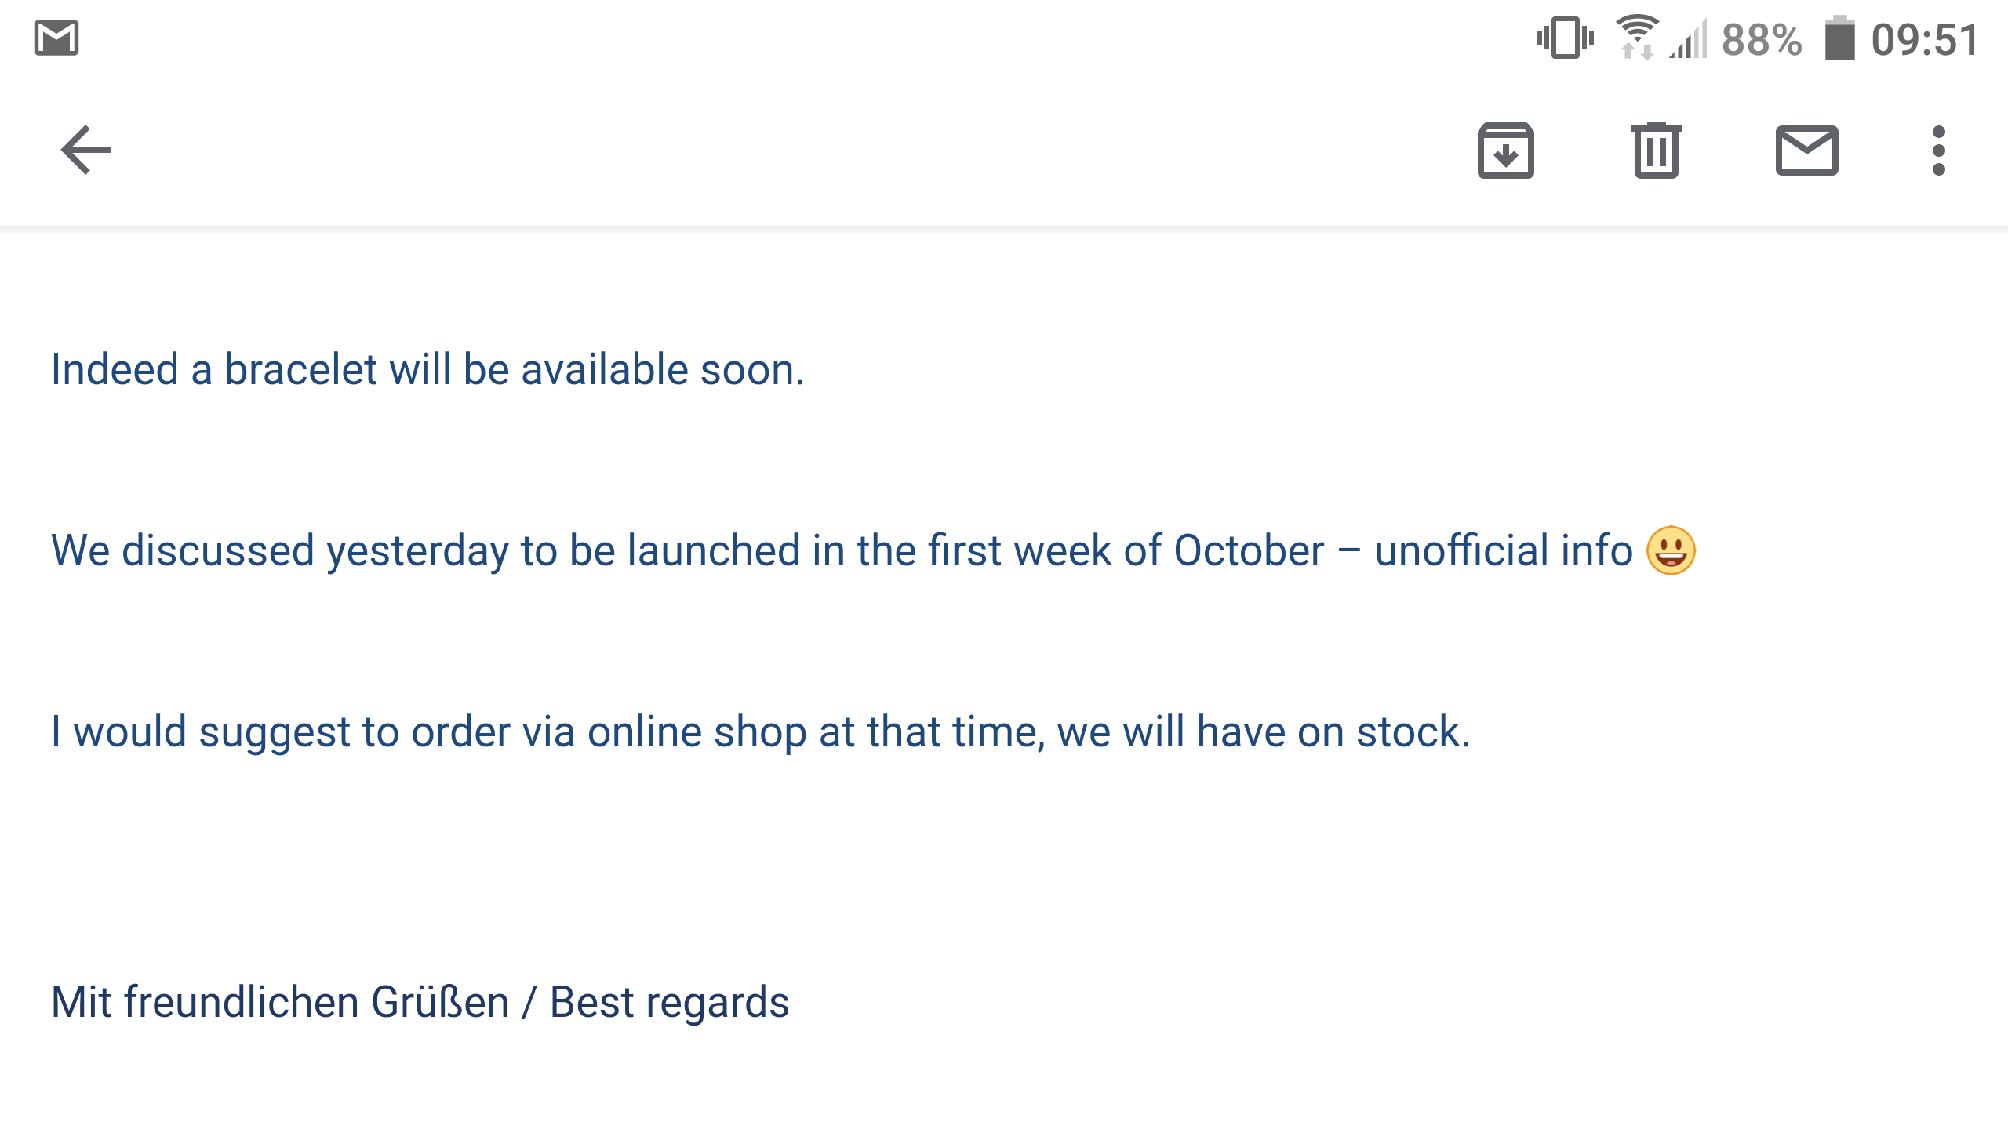Archive this email with the box icon
2008x1129 pixels.
[x=1505, y=150]
